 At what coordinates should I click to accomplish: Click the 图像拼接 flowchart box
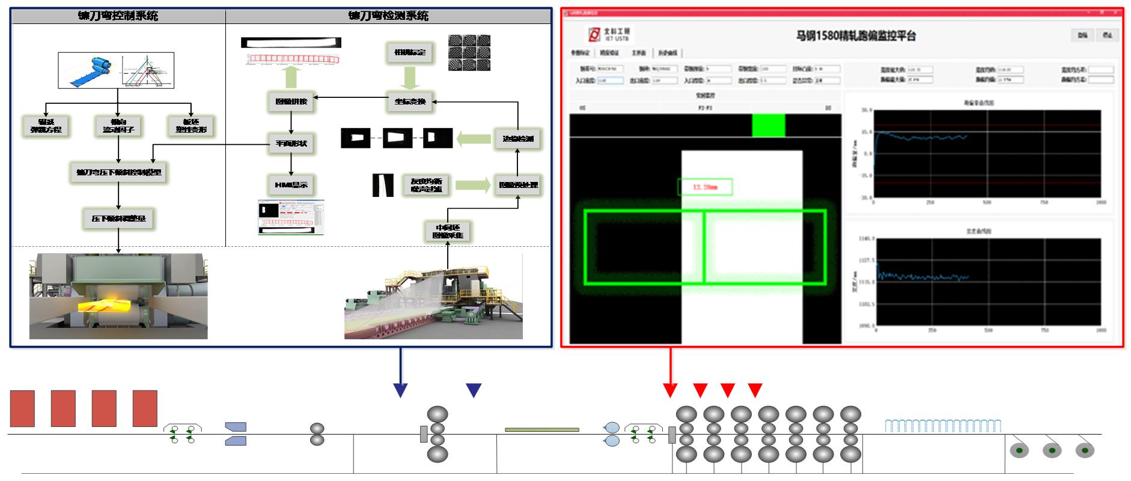click(291, 101)
